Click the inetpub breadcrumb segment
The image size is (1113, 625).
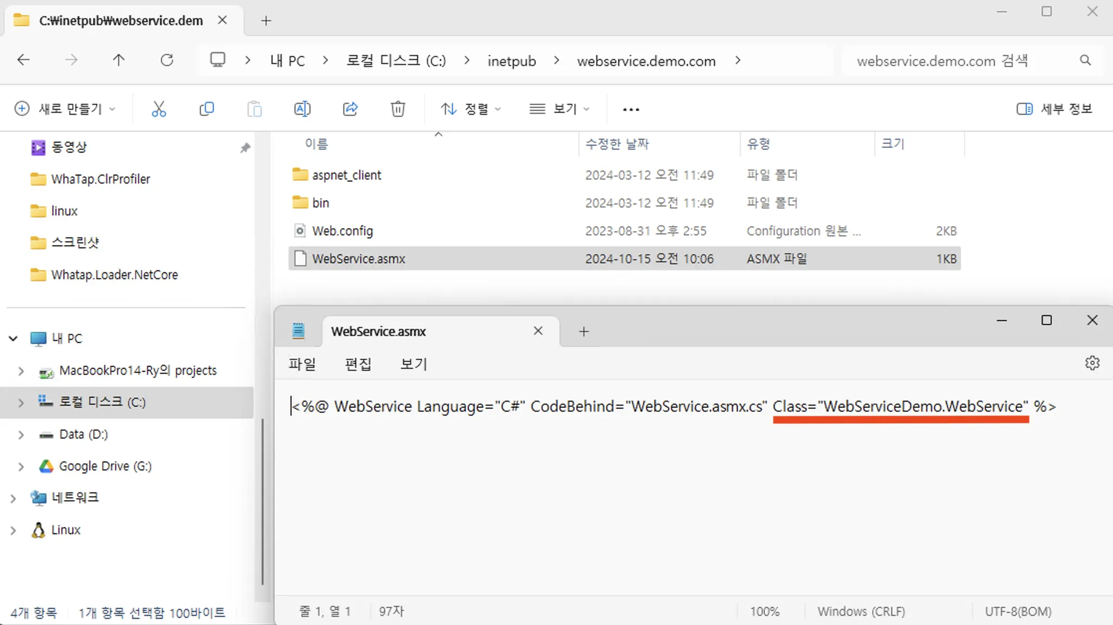pos(511,61)
